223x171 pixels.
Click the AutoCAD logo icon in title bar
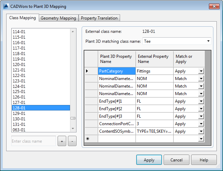6,6
